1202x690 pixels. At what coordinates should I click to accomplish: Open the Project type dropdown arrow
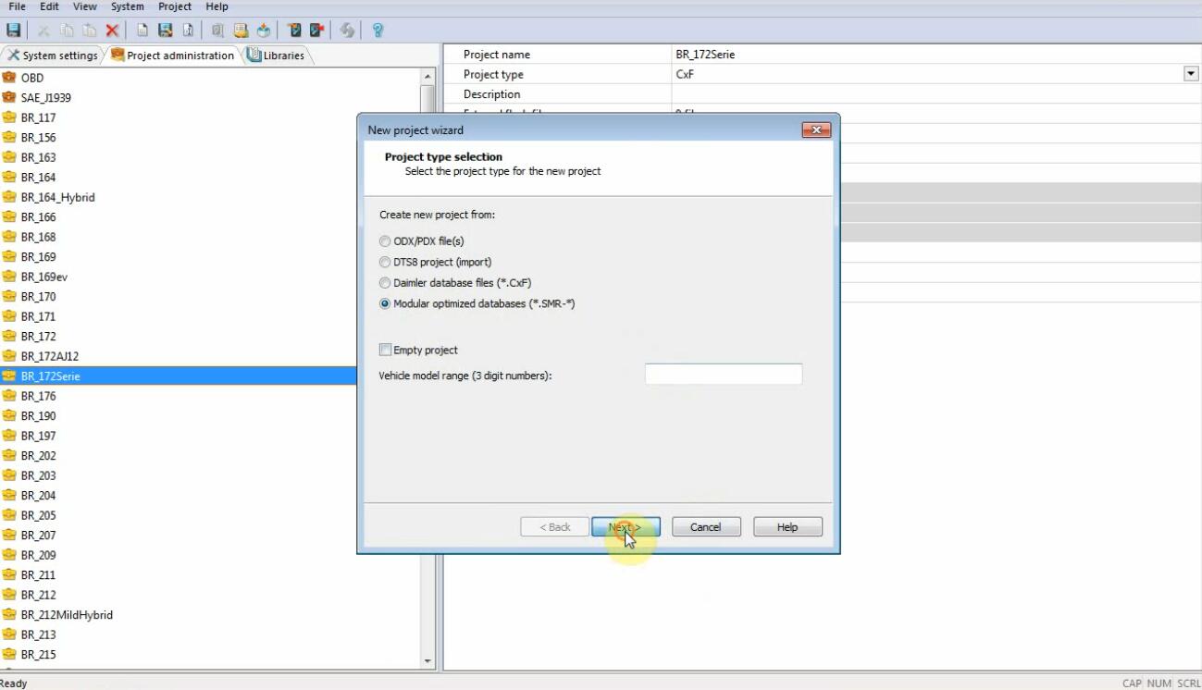coord(1191,74)
